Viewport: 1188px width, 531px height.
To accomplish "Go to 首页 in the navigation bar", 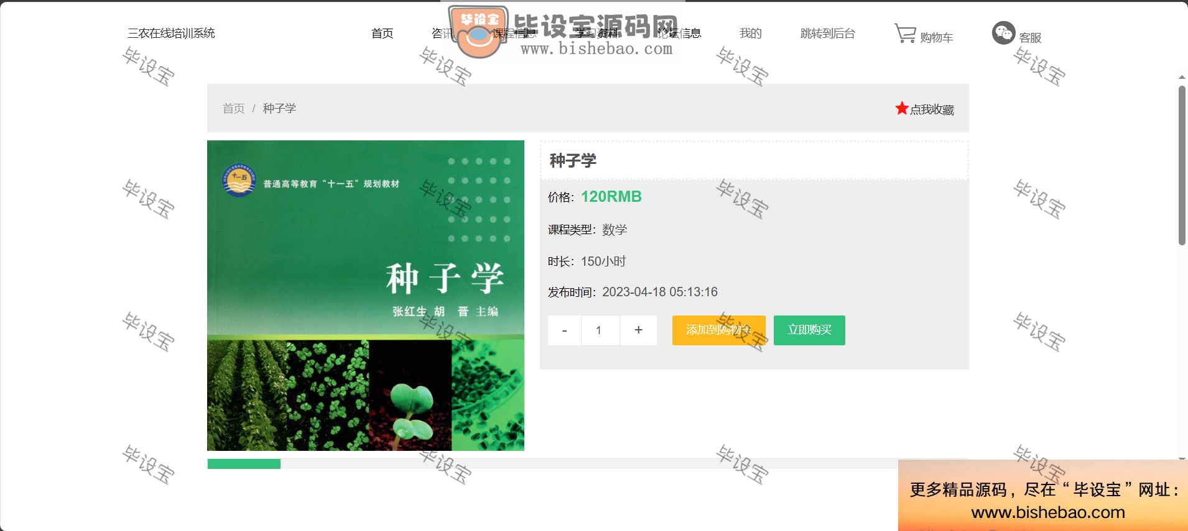I will coord(382,34).
